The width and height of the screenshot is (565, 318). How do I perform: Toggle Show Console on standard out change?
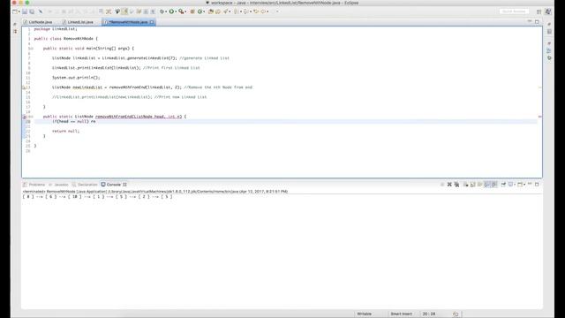(x=487, y=185)
